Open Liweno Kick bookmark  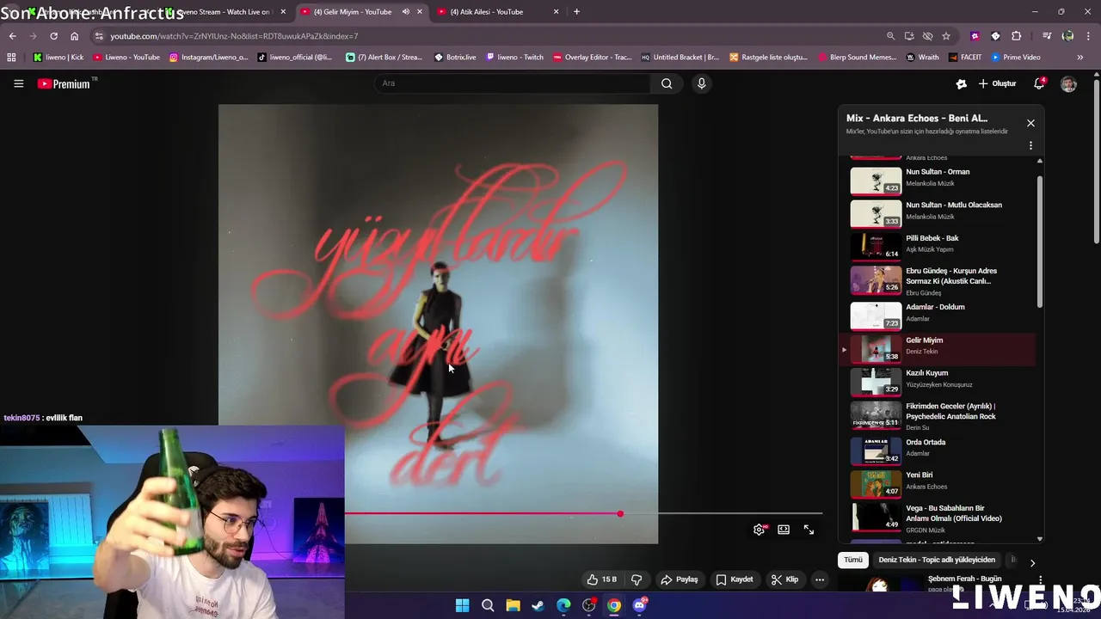point(58,58)
